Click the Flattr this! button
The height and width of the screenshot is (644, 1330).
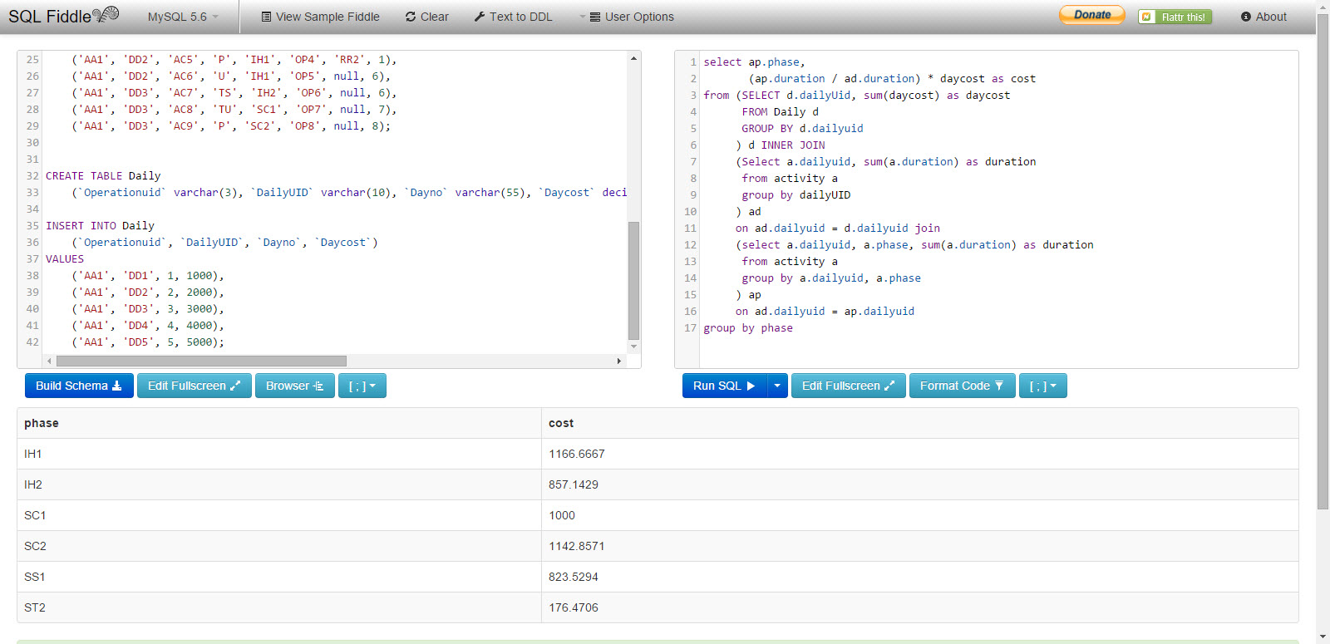coord(1175,17)
